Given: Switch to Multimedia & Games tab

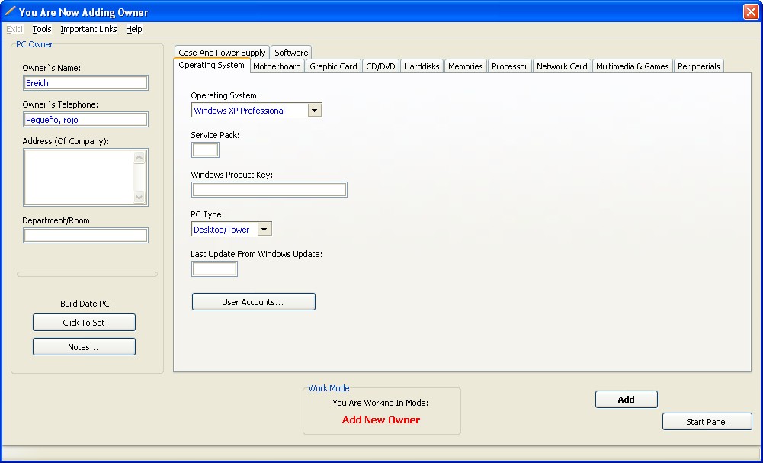Looking at the screenshot, I should pos(632,66).
